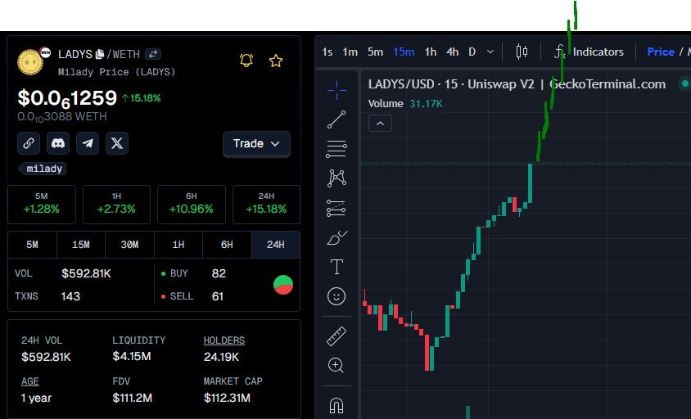This screenshot has height=419, width=691.
Task: Click the buy/sell ratio pie chart
Action: pos(283,285)
